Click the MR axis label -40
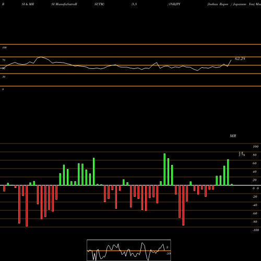The width and height of the screenshot is (261, 261). (x=255, y=205)
